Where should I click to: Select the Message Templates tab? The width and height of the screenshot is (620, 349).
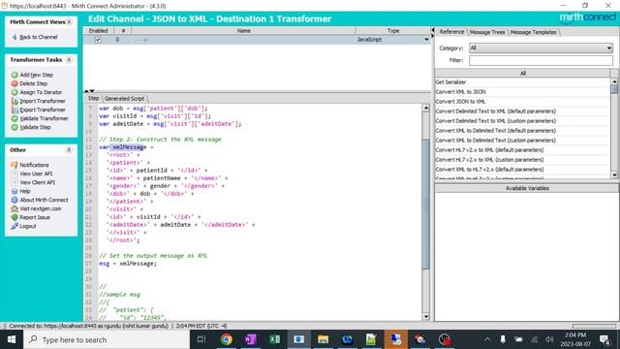pyautogui.click(x=533, y=32)
